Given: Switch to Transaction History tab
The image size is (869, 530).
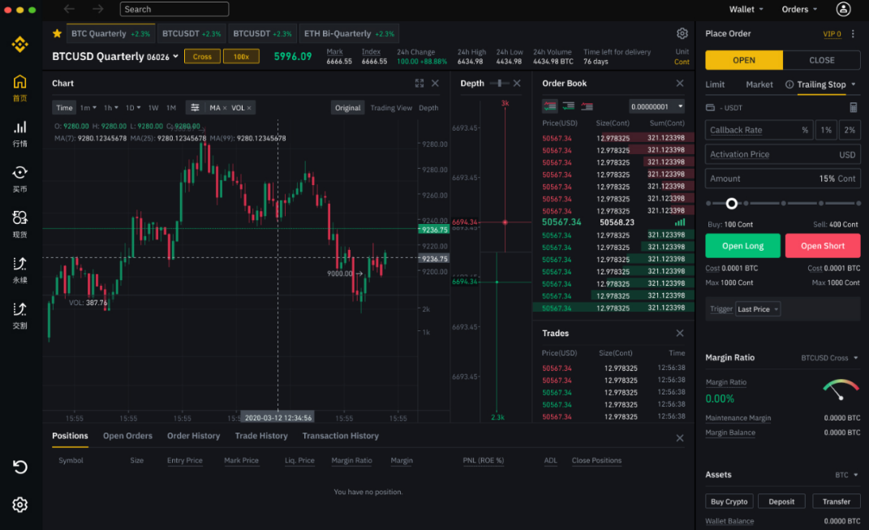Looking at the screenshot, I should (340, 436).
